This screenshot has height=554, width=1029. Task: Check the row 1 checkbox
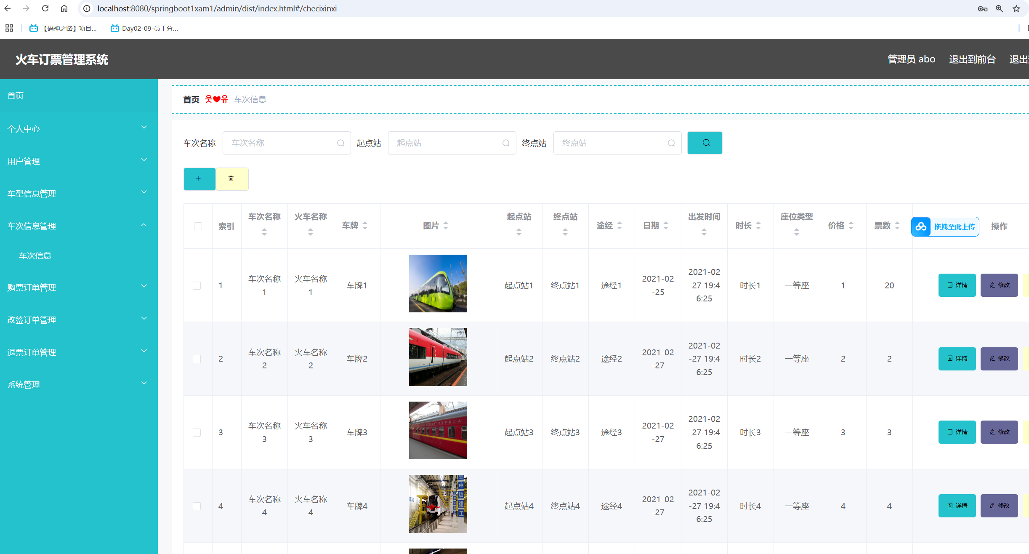tap(197, 285)
